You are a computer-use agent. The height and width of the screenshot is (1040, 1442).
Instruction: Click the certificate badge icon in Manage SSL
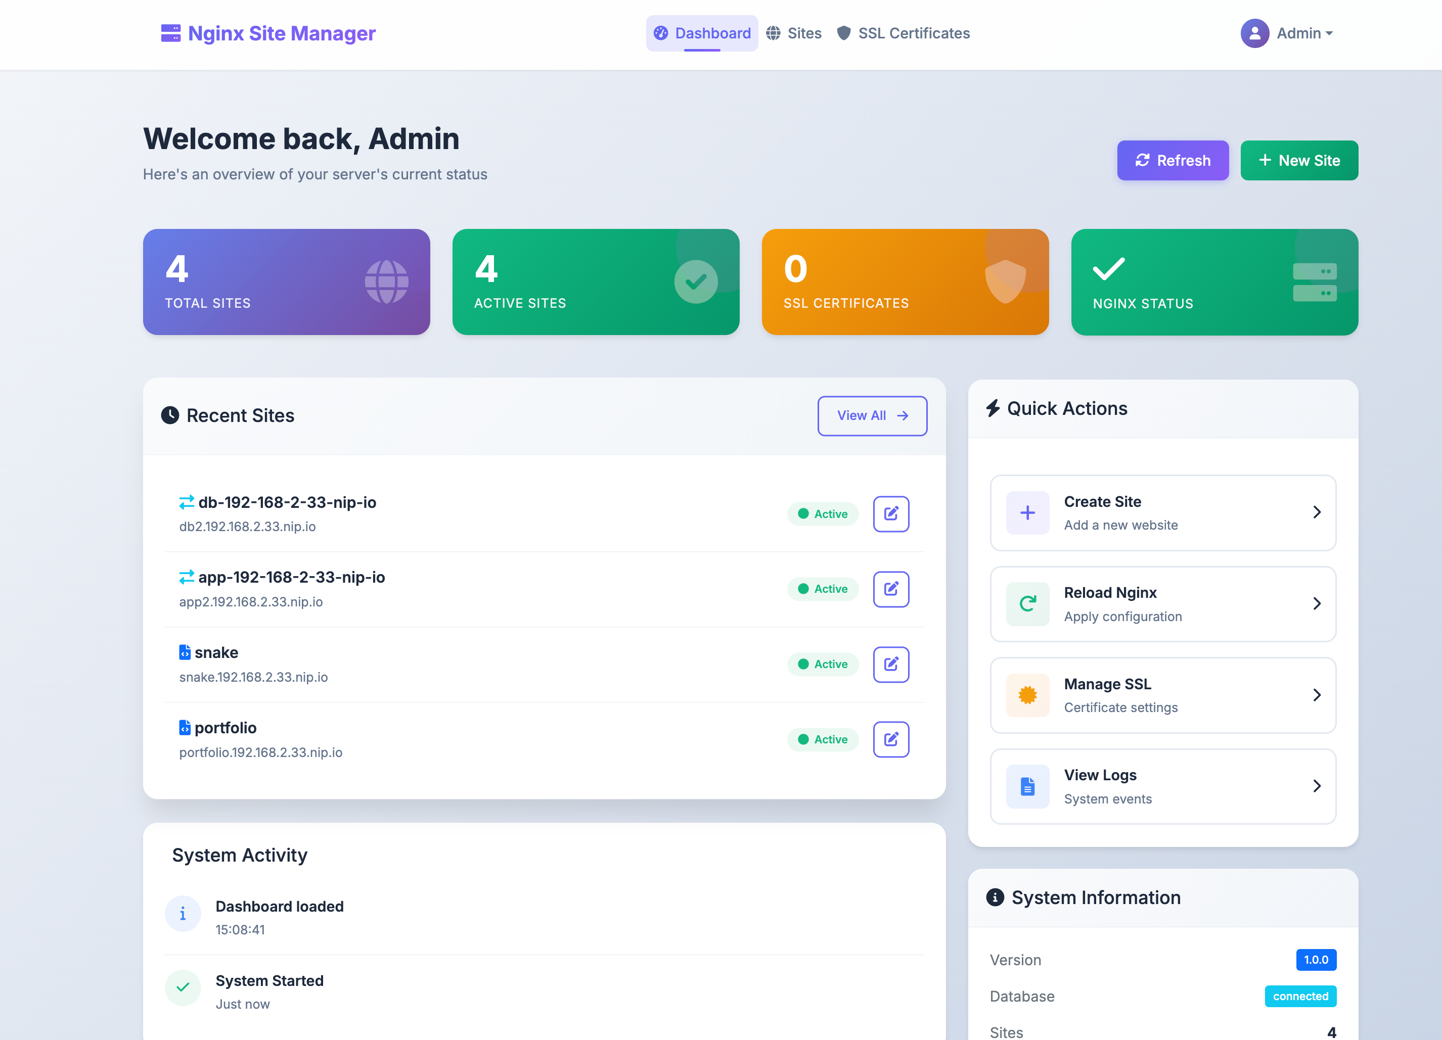point(1027,695)
